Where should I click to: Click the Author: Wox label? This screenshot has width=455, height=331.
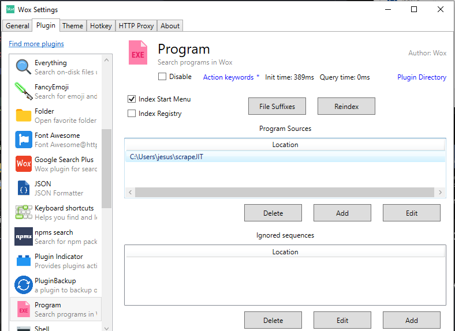coord(427,52)
